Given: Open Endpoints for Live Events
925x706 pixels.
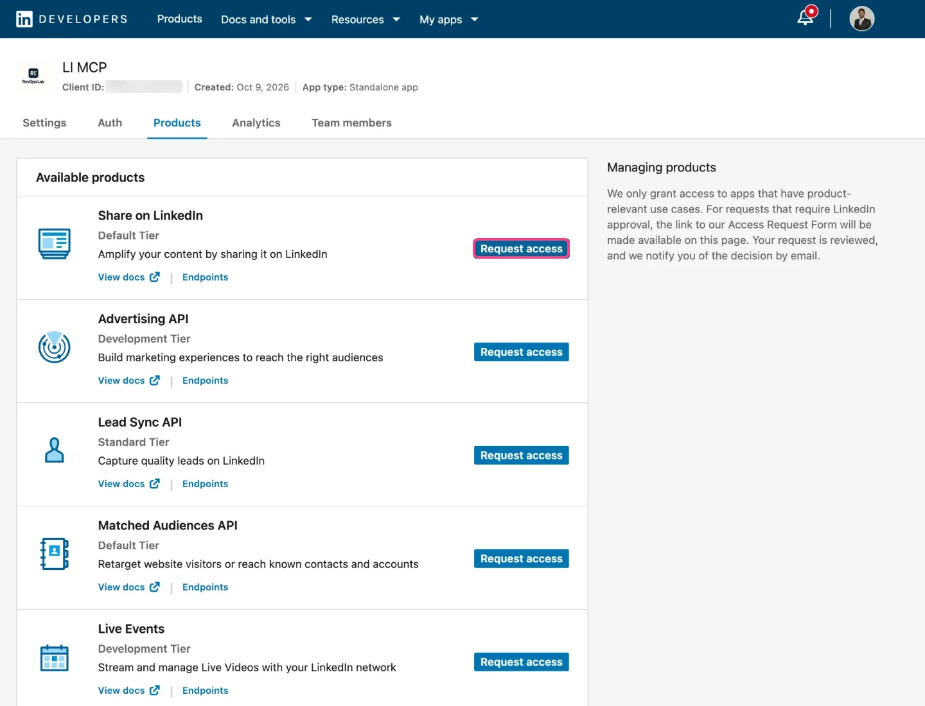Looking at the screenshot, I should [206, 691].
